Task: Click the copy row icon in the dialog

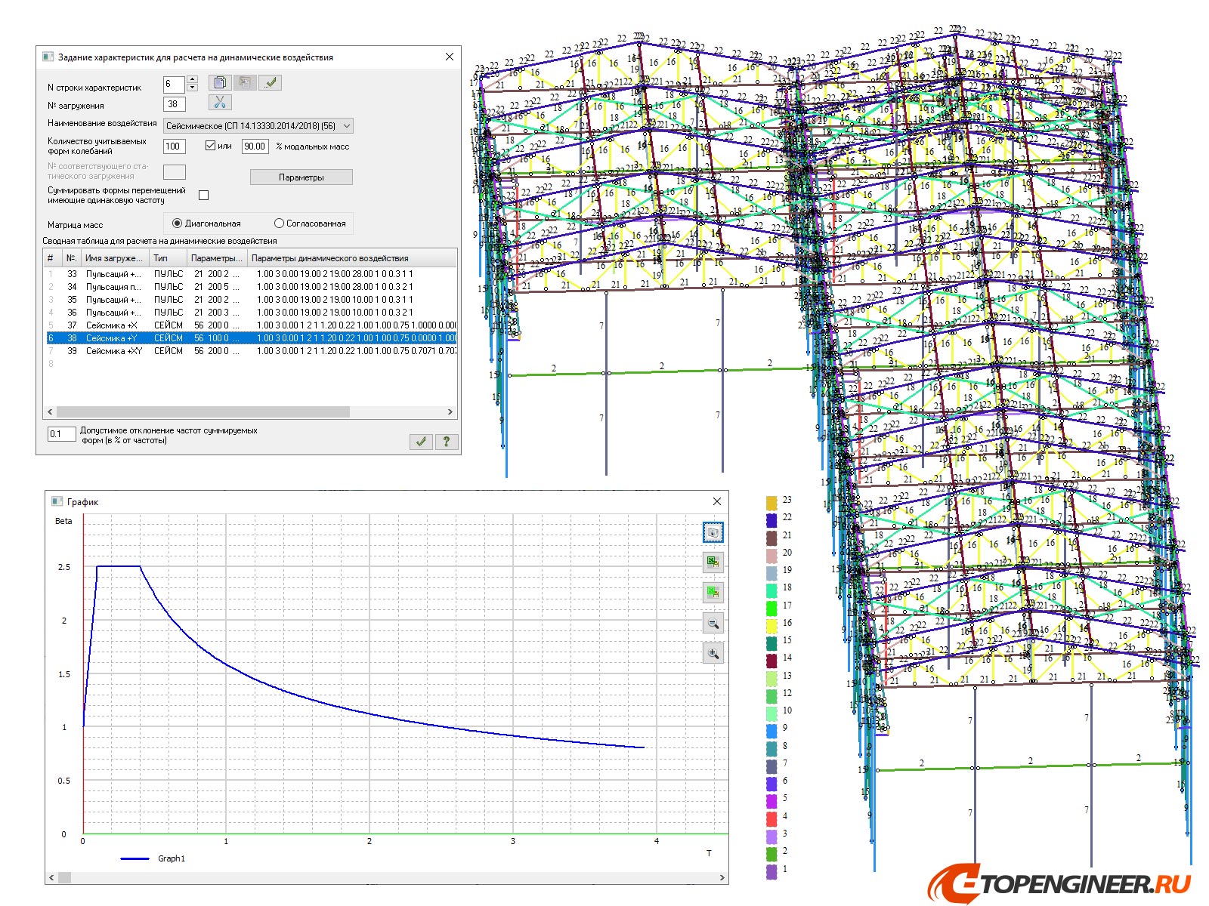Action: [x=220, y=82]
